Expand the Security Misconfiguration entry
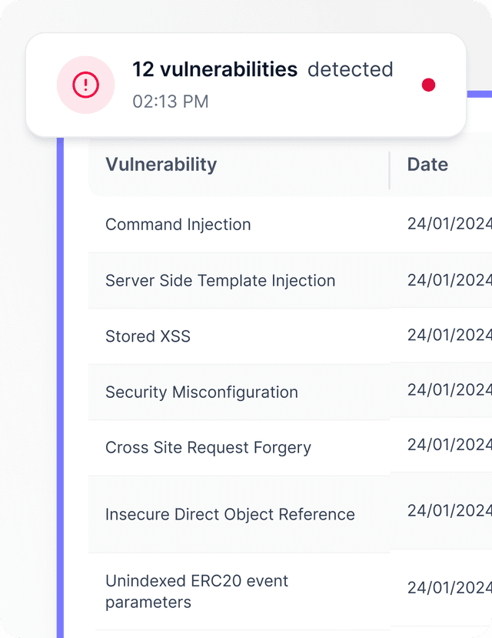This screenshot has height=638, width=492. pyautogui.click(x=201, y=392)
